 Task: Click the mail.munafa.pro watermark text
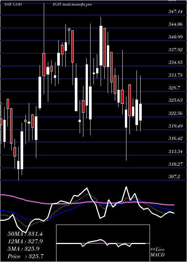click(77, 4)
